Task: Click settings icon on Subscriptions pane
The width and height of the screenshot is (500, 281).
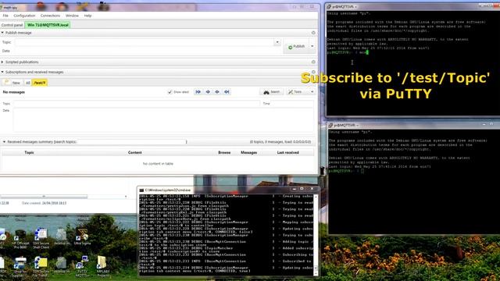Action: tap(313, 73)
